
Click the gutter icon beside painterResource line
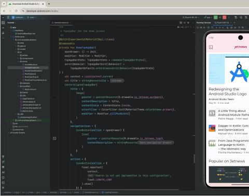pos(54,138)
